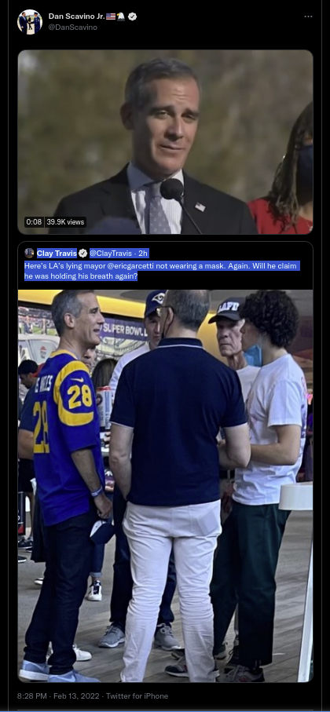This screenshot has height=712, width=330.
Task: Click the eagle emoji after the flag
Action: point(121,16)
